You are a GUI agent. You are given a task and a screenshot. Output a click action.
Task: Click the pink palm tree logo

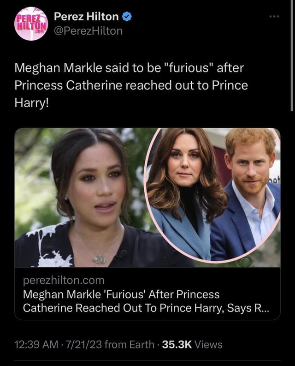(31, 24)
